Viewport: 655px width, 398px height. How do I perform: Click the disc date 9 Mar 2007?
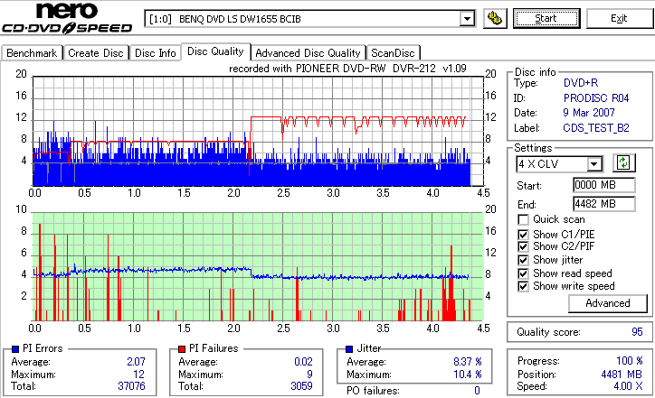pos(589,113)
